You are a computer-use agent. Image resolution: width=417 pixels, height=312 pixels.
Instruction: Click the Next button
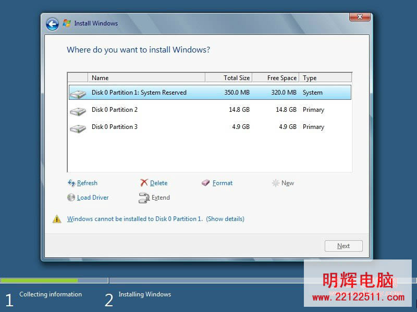tap(344, 246)
